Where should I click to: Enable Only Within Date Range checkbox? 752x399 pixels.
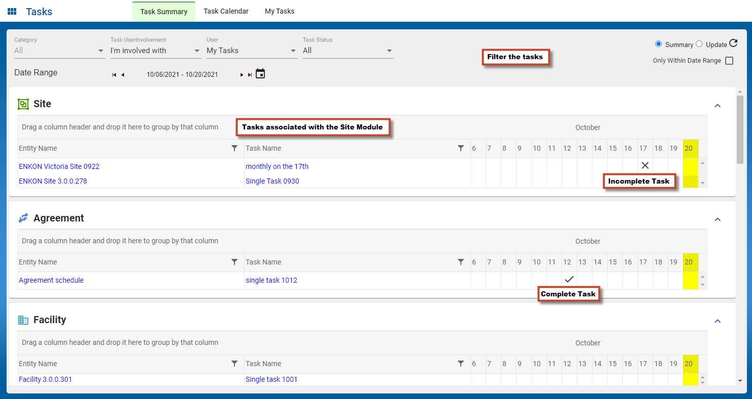[729, 61]
